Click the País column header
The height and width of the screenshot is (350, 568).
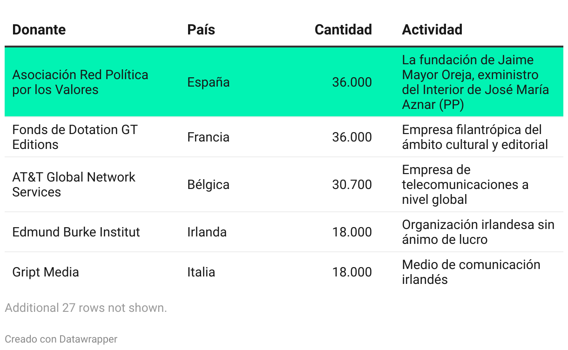point(201,30)
